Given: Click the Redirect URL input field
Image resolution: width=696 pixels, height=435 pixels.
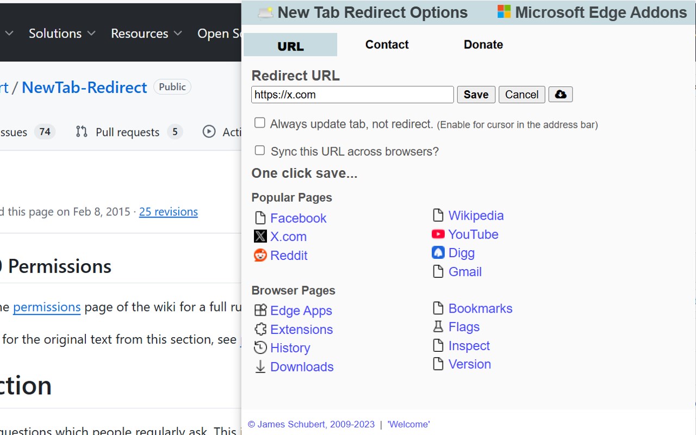Looking at the screenshot, I should pyautogui.click(x=352, y=94).
